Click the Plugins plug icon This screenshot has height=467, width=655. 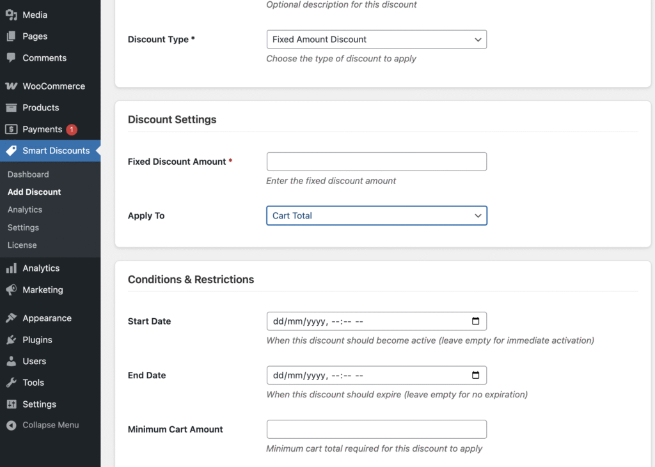(11, 340)
